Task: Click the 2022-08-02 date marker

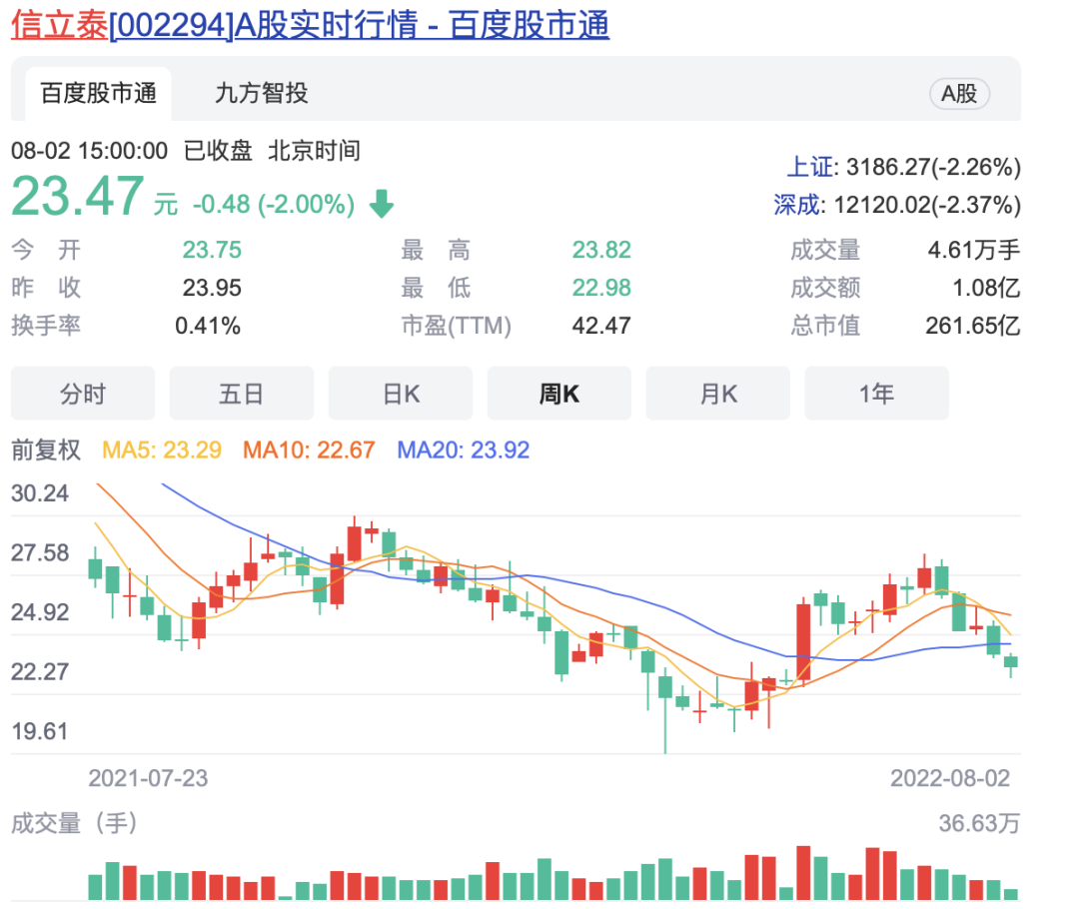Action: pos(950,778)
